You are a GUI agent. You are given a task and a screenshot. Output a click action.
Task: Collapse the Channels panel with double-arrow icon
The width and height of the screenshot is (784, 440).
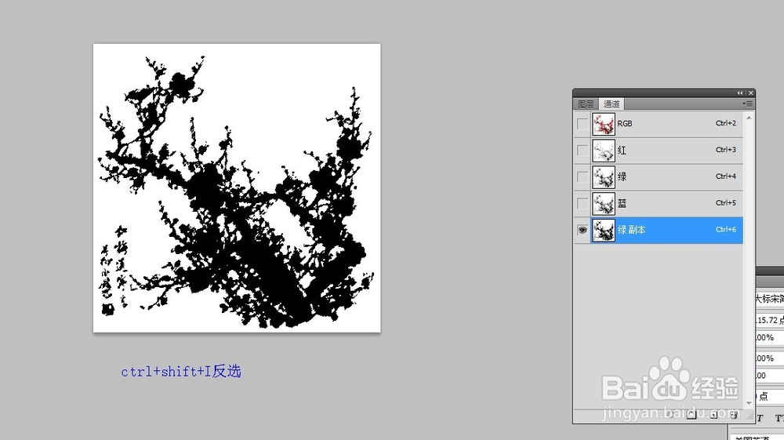[740, 93]
